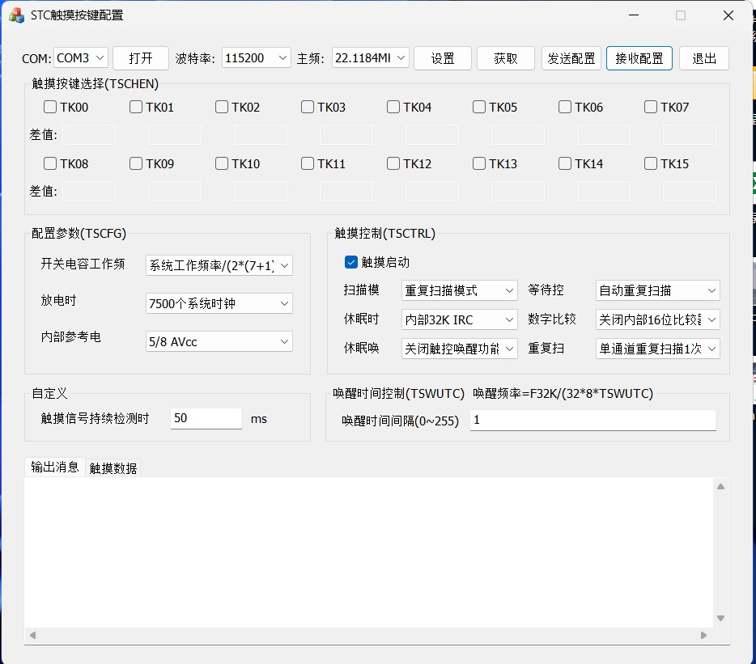Expand the 放电时 7500个系统时钟 dropdown

[219, 303]
